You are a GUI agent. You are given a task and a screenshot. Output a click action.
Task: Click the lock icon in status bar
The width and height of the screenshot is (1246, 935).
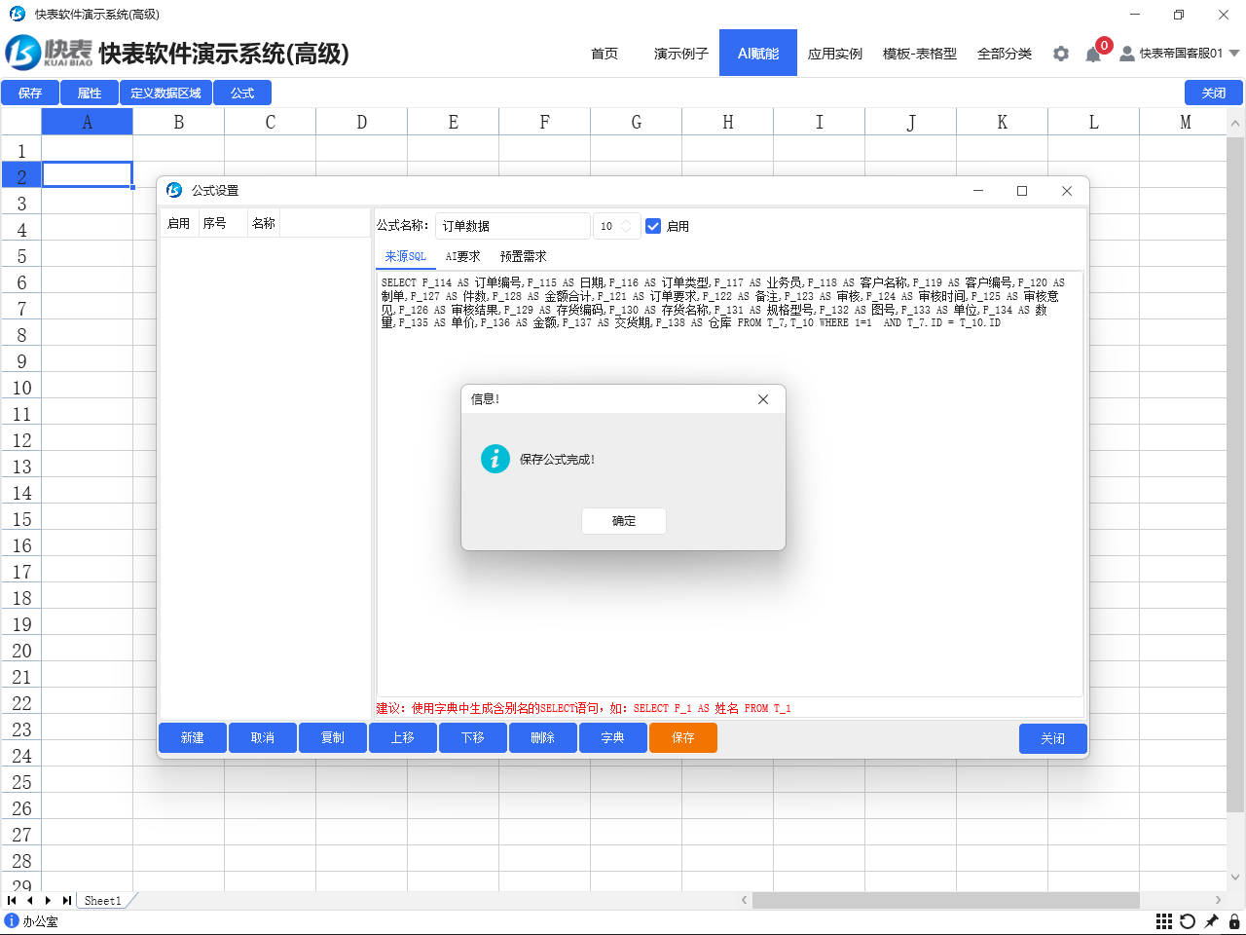tap(1234, 921)
